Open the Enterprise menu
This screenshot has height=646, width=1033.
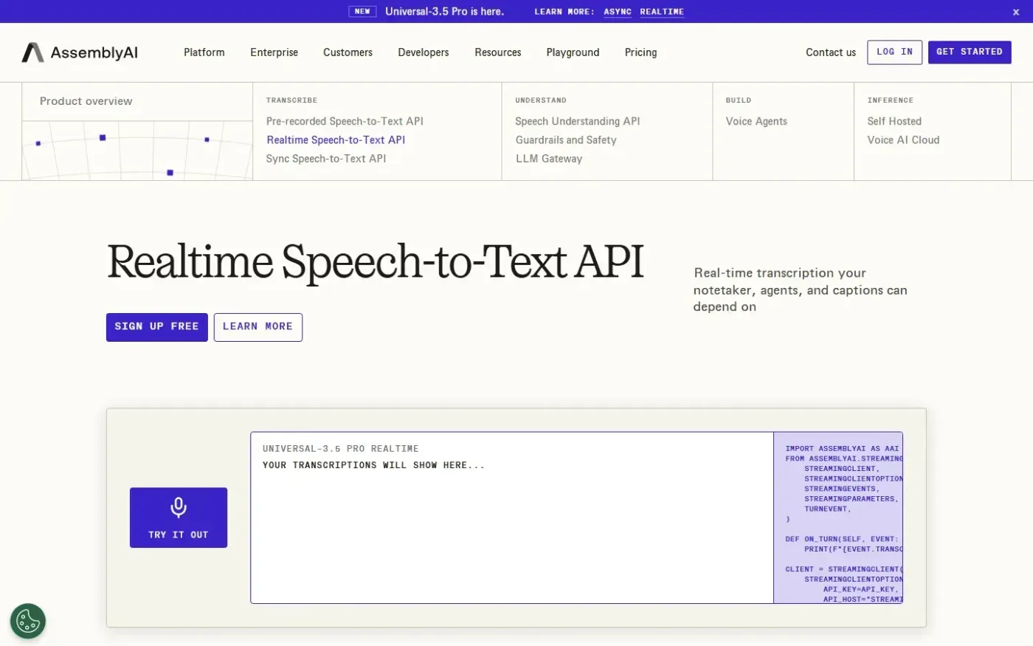tap(274, 52)
